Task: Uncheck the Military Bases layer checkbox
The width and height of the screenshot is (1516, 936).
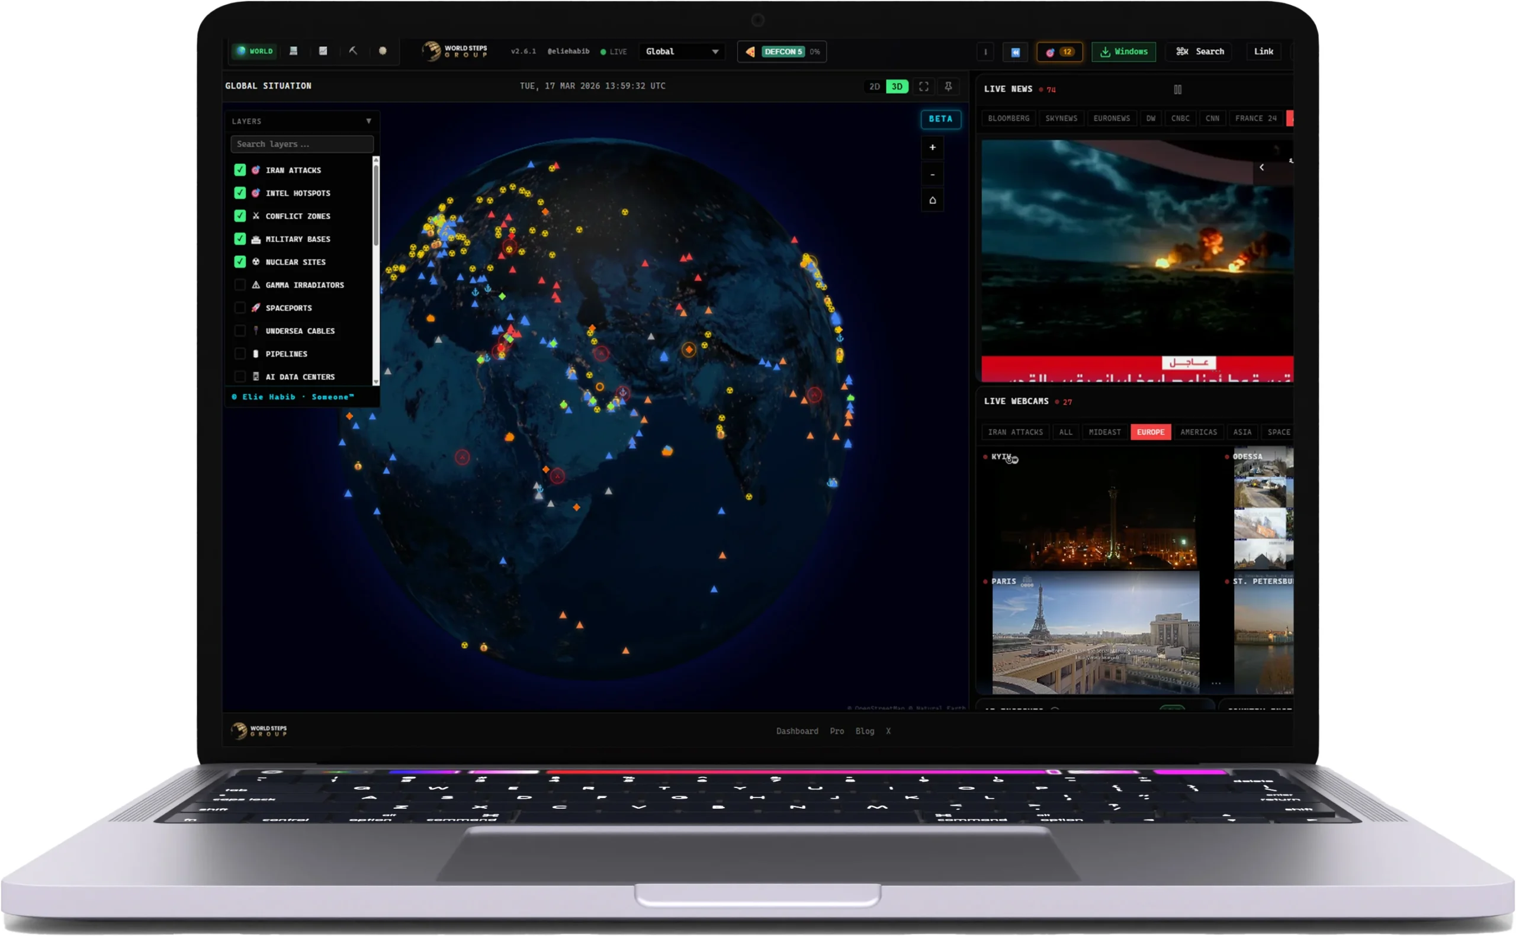Action: tap(240, 239)
